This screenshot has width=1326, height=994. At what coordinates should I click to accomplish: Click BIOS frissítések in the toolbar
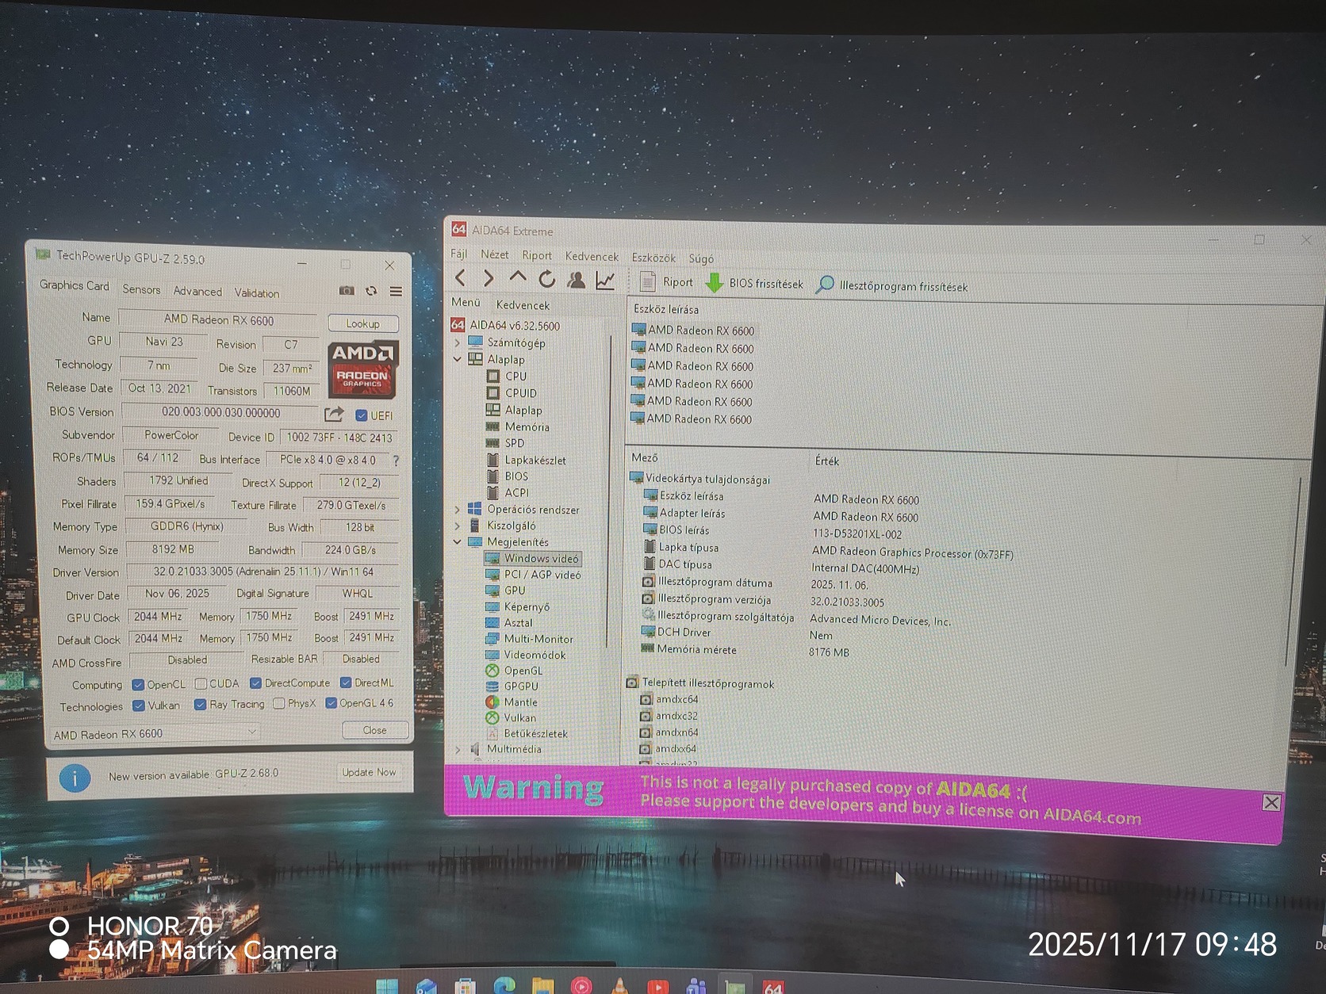(x=754, y=283)
